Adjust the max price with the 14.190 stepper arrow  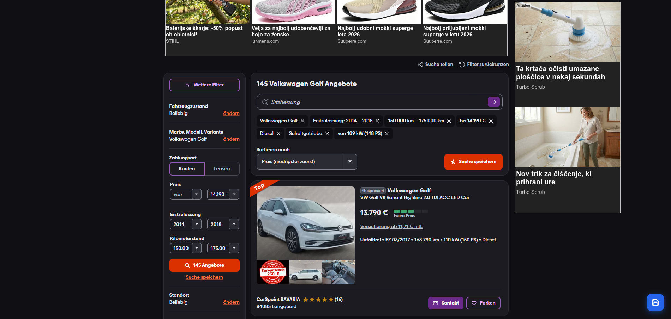234,194
